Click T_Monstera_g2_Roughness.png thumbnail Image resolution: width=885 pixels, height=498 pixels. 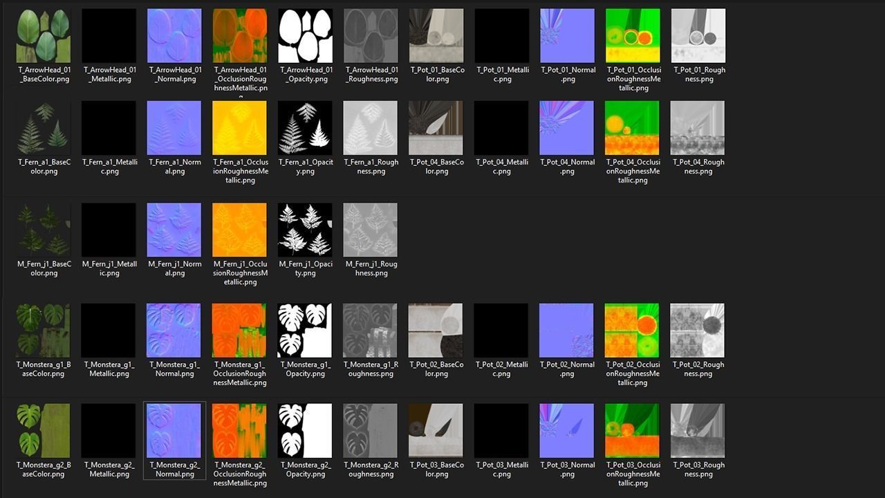pos(371,431)
